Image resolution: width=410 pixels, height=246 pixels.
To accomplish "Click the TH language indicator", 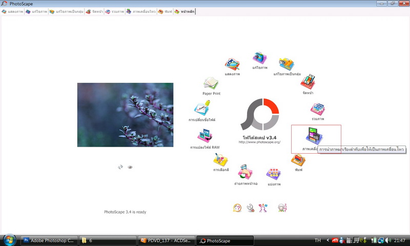I will (x=318, y=240).
